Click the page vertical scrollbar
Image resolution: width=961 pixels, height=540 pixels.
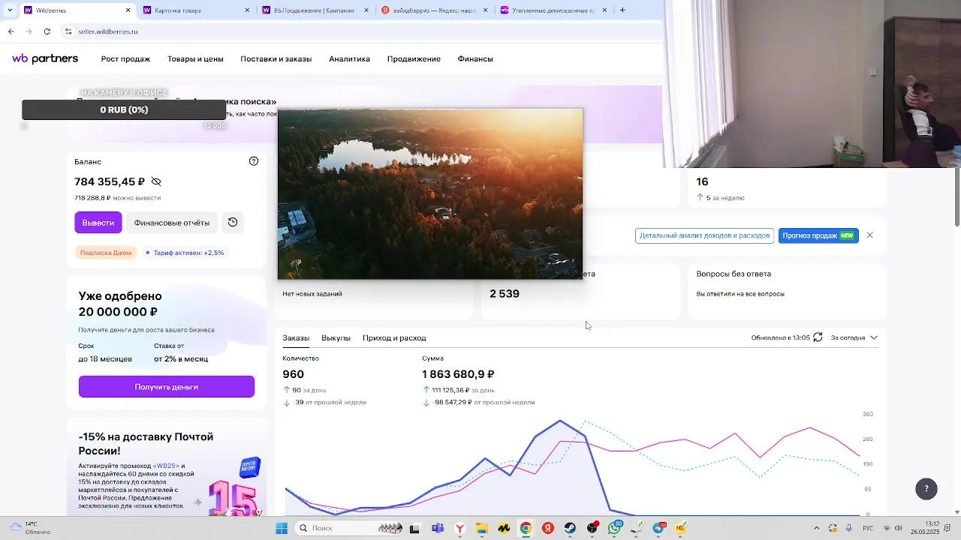click(x=956, y=197)
